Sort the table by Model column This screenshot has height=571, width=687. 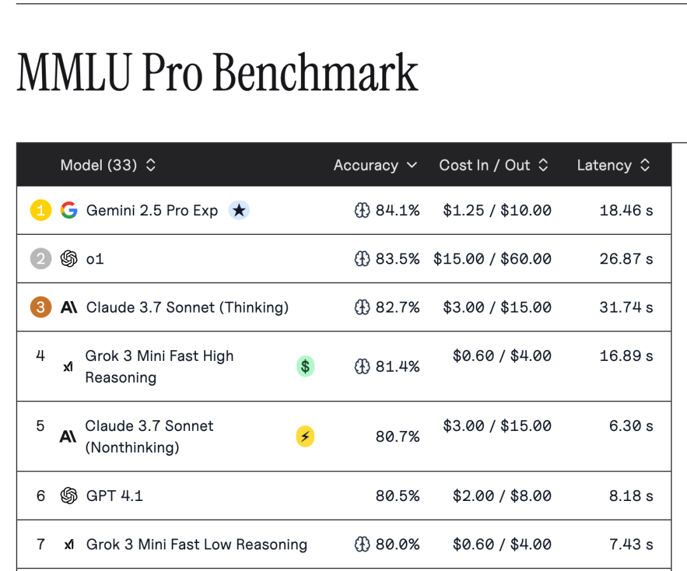(x=108, y=166)
